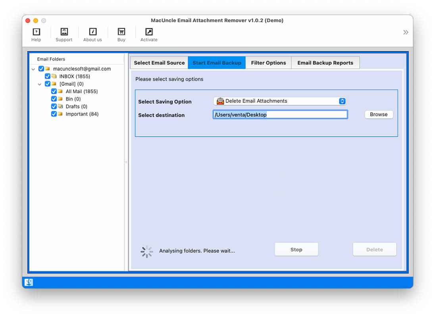Click the overflow chevron at toolbar right
The image size is (435, 317).
tap(406, 32)
